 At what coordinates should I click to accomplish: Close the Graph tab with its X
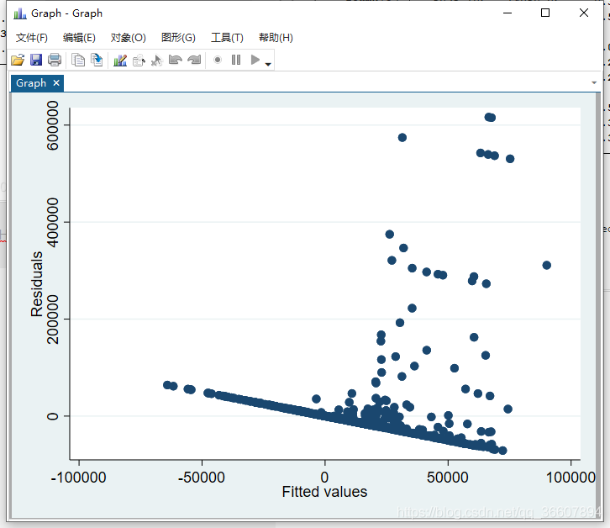[x=56, y=83]
